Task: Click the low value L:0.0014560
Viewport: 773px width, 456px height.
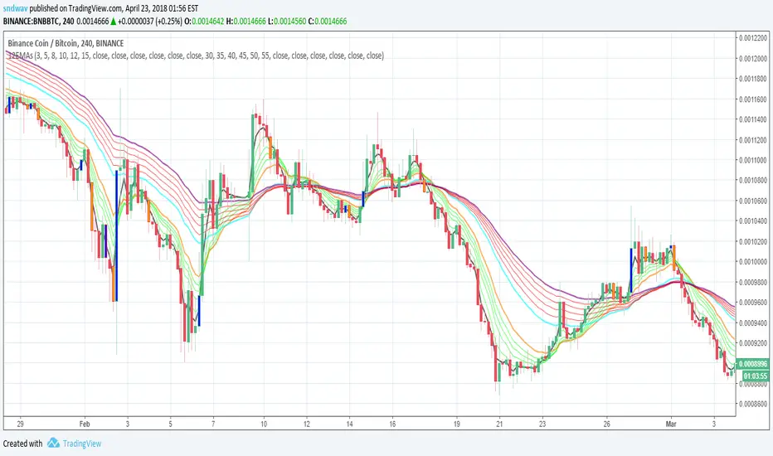Action: 287,22
